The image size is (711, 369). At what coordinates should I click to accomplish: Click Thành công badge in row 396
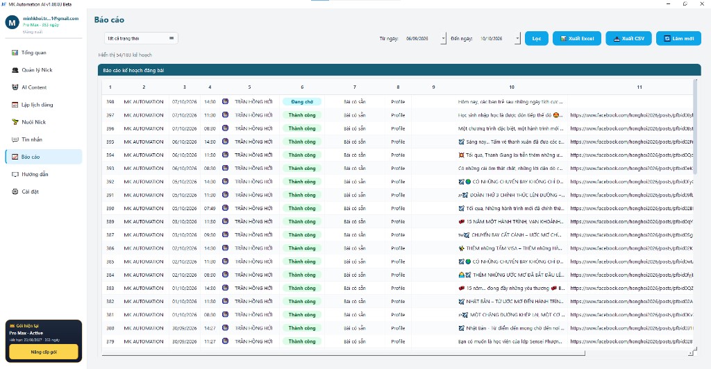click(x=302, y=128)
